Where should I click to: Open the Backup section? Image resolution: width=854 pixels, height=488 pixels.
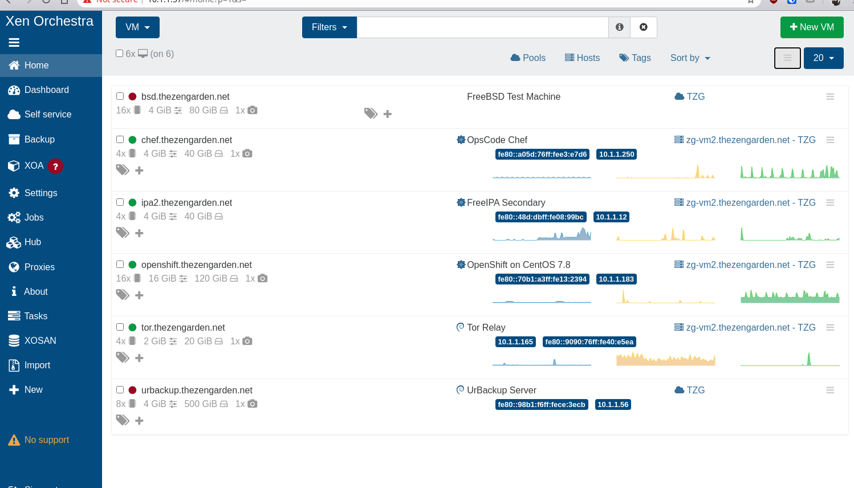(x=51, y=140)
